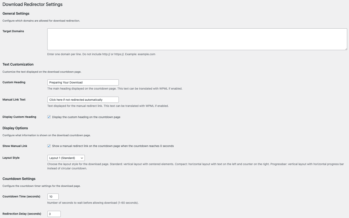This screenshot has height=218, width=349.
Task: Uncheck the Display Custom Heading checkbox
Action: (49, 117)
